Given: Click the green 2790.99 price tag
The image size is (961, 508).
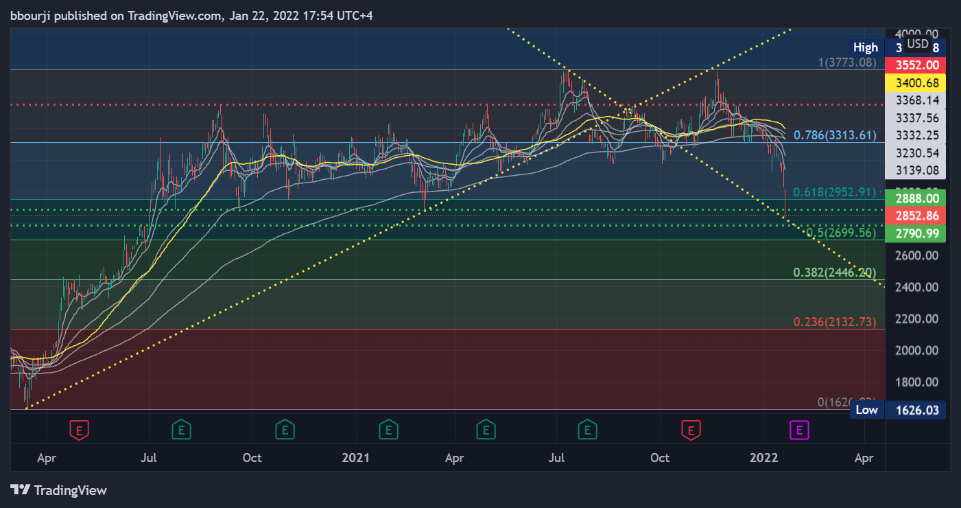Looking at the screenshot, I should coord(916,233).
